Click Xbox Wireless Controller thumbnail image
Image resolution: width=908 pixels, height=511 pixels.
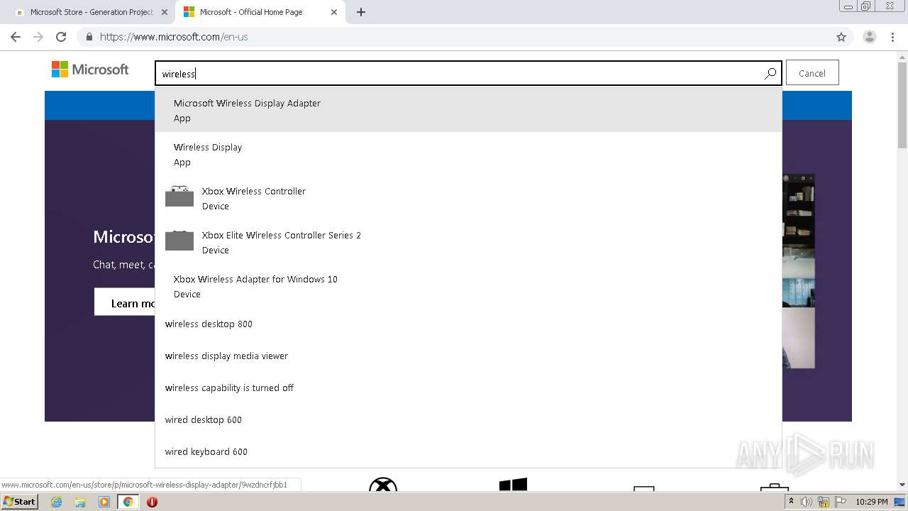tap(179, 197)
